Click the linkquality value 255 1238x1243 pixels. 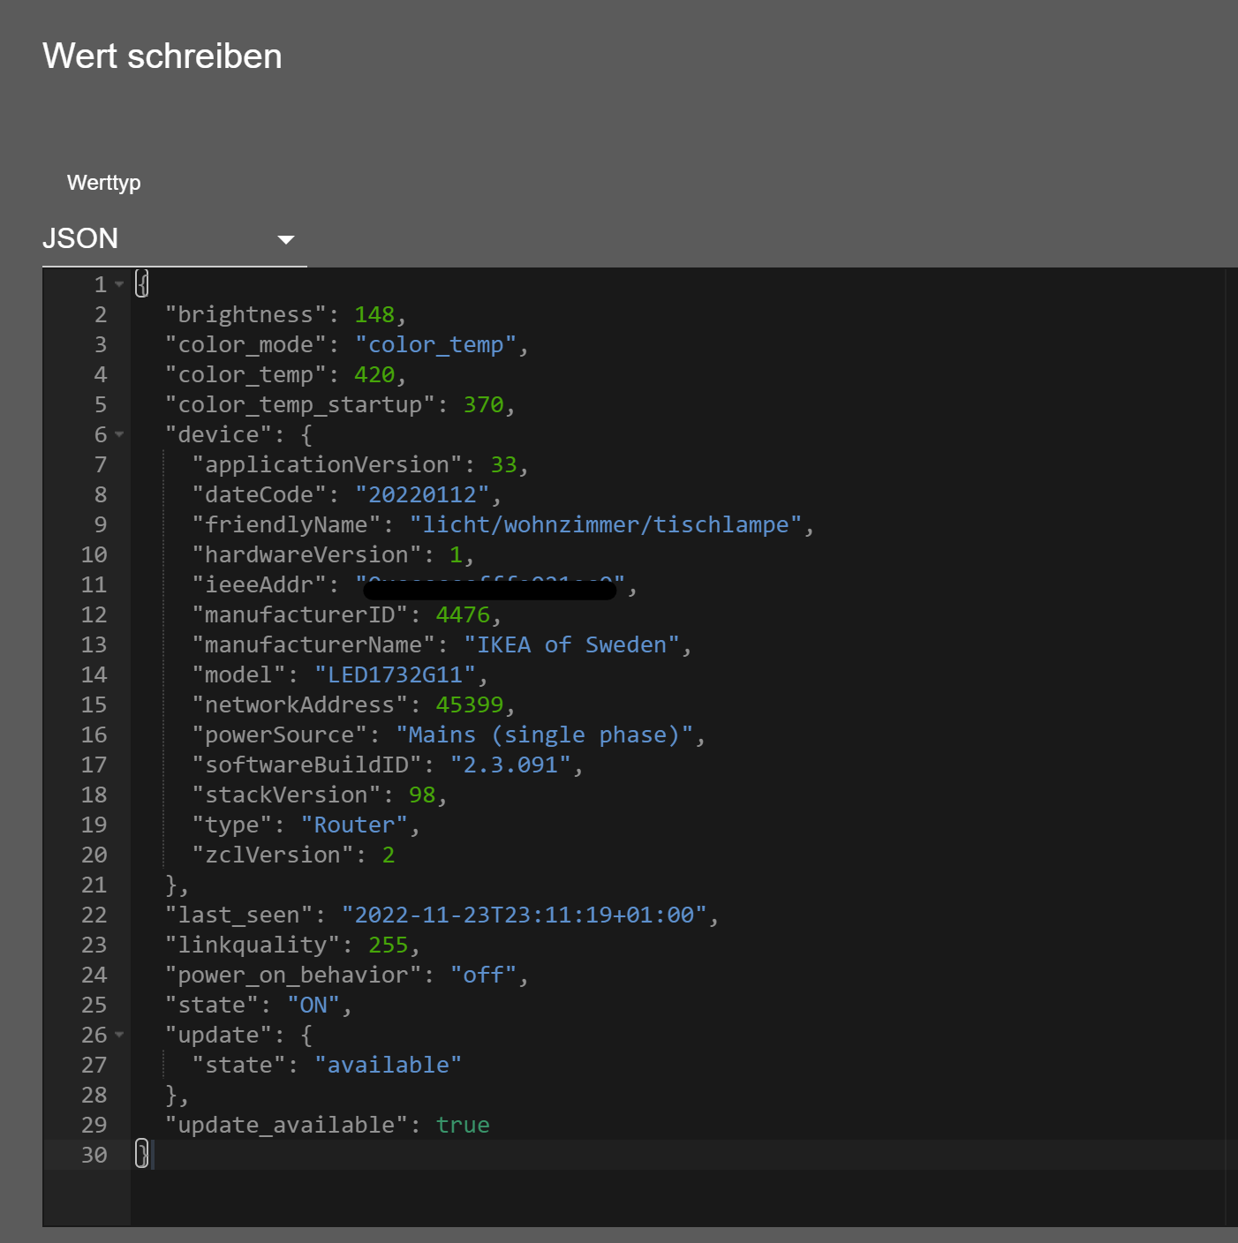point(388,945)
